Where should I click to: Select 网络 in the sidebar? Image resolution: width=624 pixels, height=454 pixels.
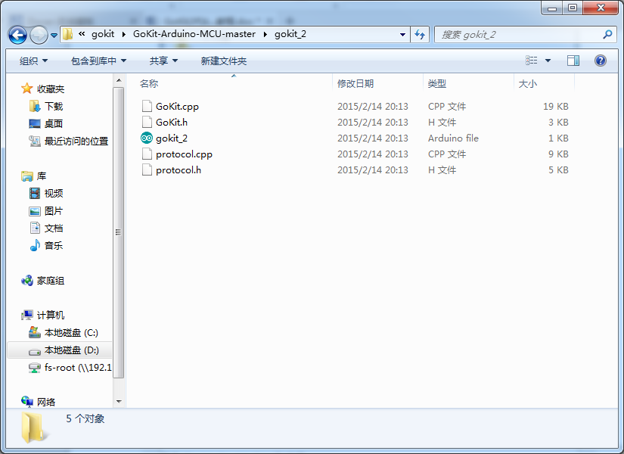click(39, 402)
